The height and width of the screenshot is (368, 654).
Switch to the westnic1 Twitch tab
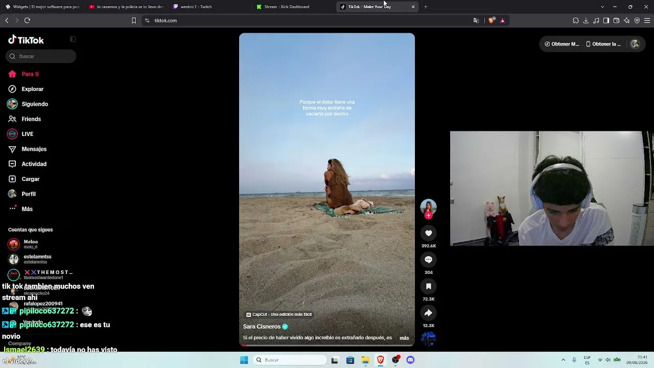(210, 7)
